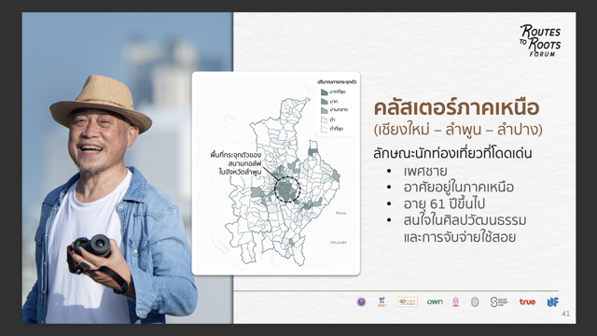Click the bullet text อายุ 61 ปีขึ้นไป
The width and height of the screenshot is (597, 336).
point(444,203)
